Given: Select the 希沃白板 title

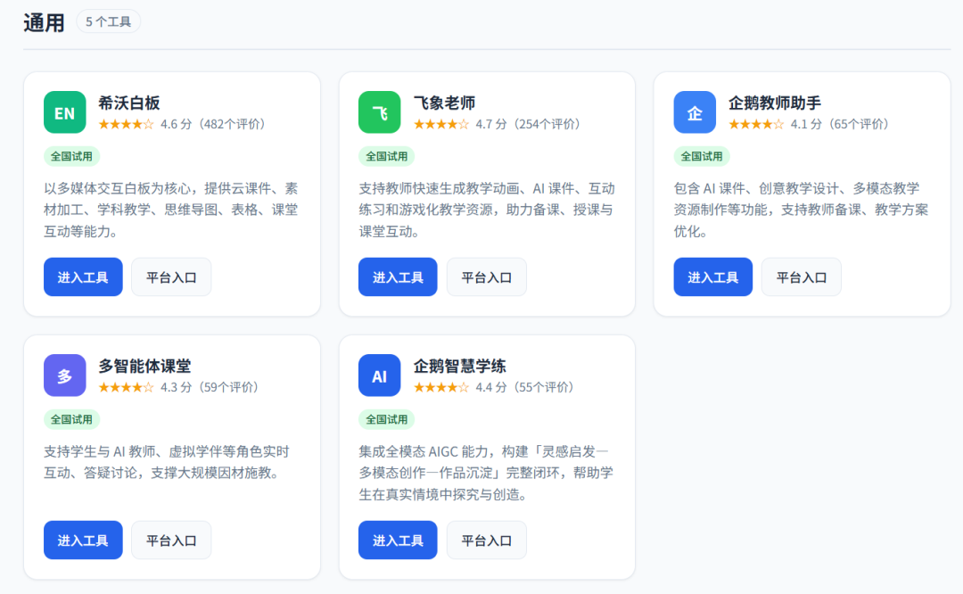Looking at the screenshot, I should [x=129, y=103].
